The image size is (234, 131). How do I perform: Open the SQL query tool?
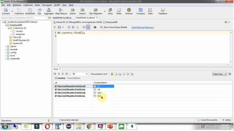[x=39, y=11]
